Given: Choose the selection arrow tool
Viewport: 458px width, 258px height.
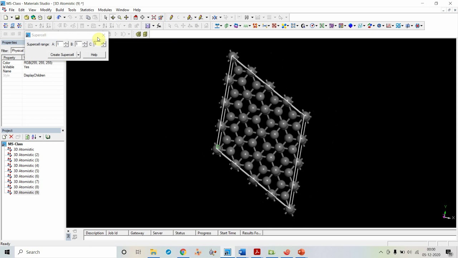Looking at the screenshot, I should pyautogui.click(x=106, y=17).
